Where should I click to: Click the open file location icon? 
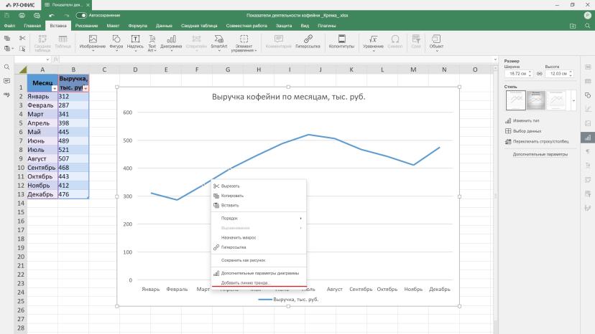click(x=573, y=26)
